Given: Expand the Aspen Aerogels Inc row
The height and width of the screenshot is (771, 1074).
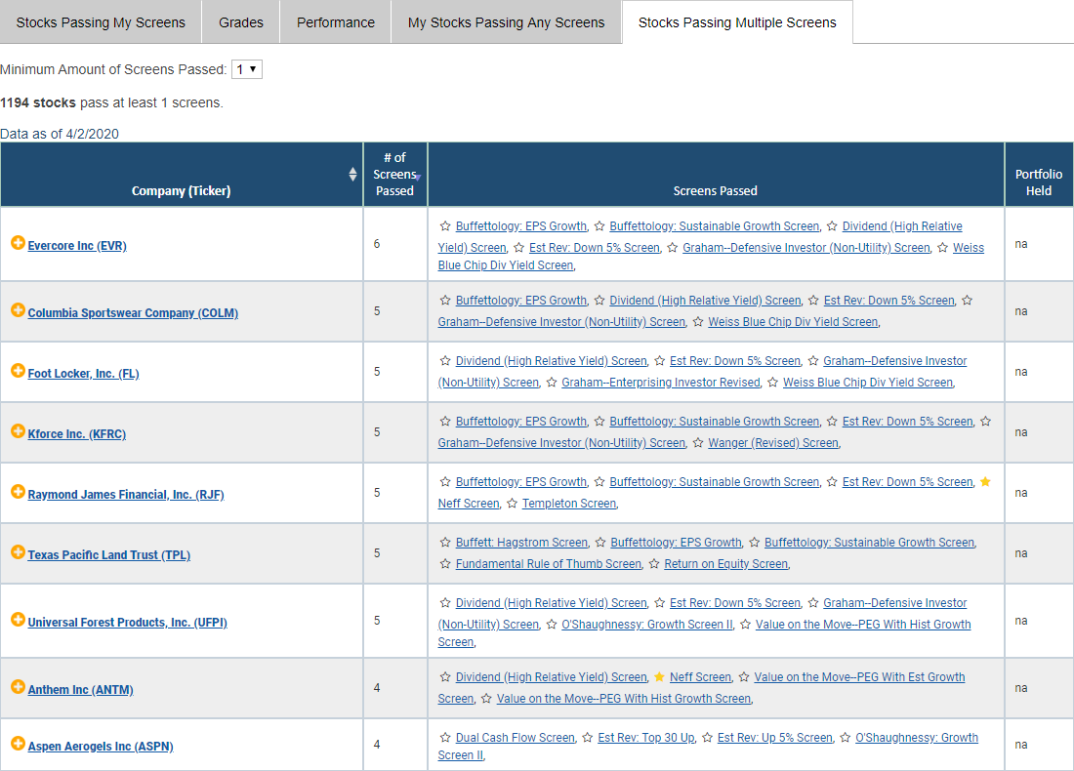Looking at the screenshot, I should (18, 744).
